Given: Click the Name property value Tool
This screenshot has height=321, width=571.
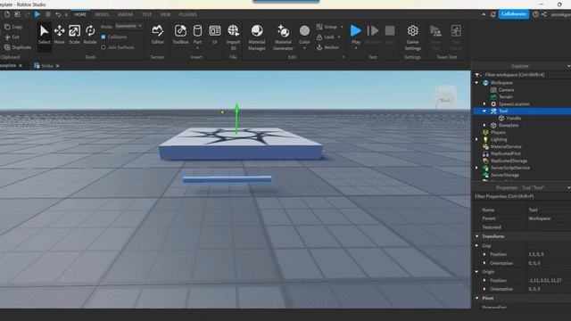Looking at the screenshot, I should [534, 210].
